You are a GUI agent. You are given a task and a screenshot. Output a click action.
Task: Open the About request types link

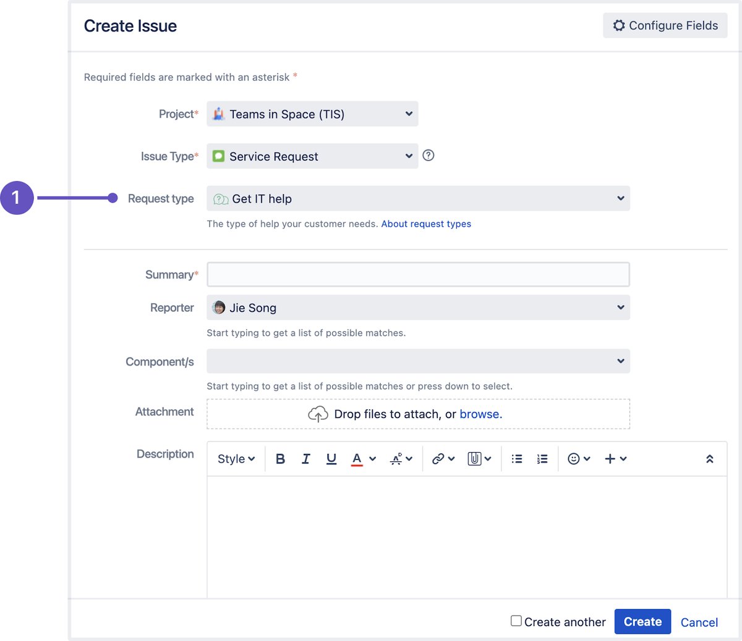click(x=426, y=224)
